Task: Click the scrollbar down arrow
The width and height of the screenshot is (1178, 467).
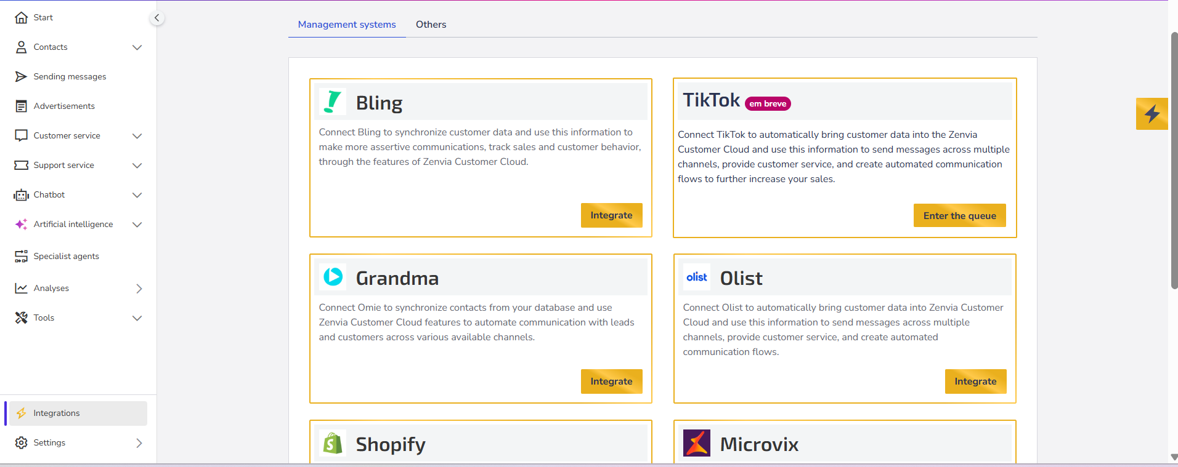Action: pos(1174,457)
